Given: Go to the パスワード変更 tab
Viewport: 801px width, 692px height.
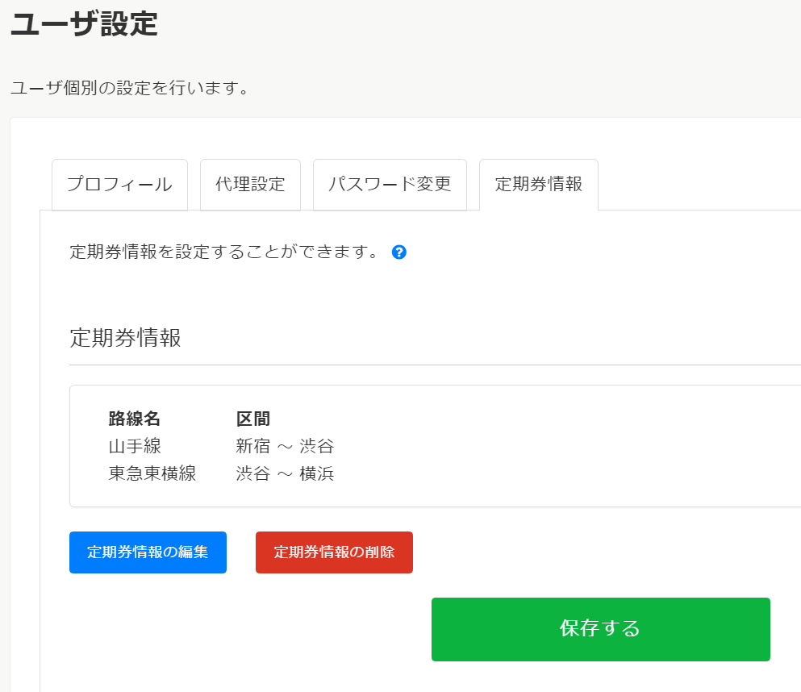Looking at the screenshot, I should (390, 184).
